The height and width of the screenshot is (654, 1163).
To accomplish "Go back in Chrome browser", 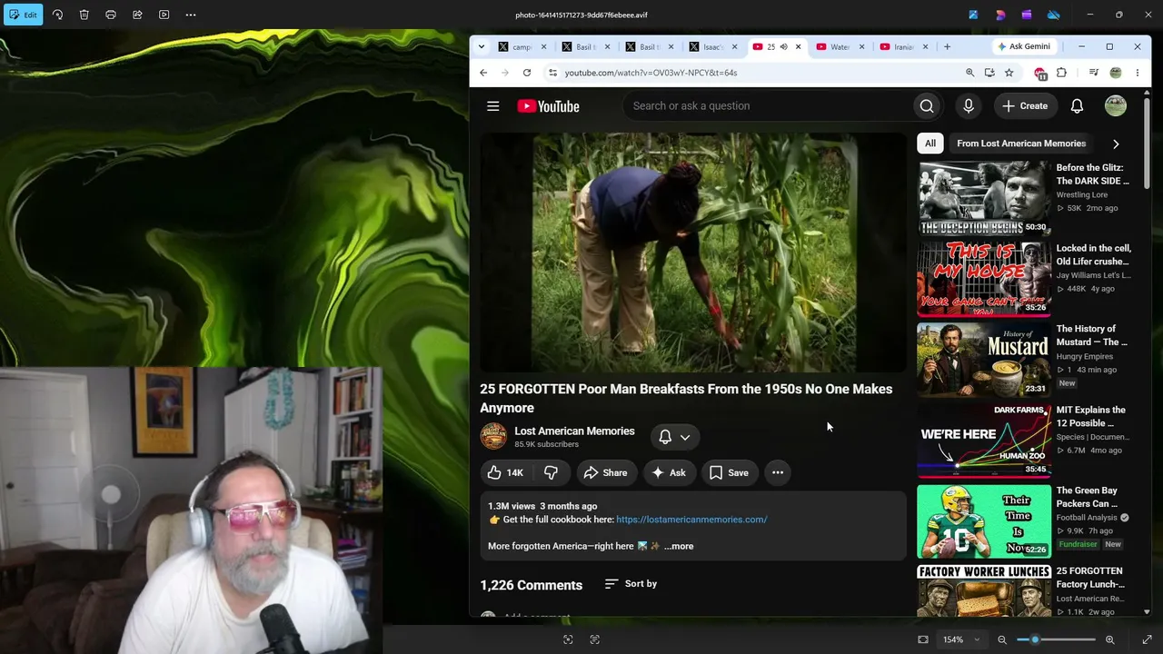I will point(483,73).
